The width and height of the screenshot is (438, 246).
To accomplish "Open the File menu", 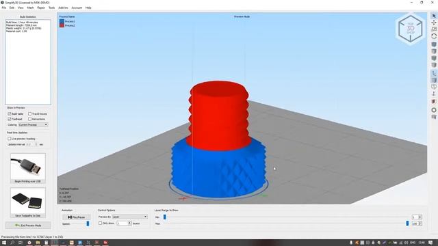I will tap(4, 8).
